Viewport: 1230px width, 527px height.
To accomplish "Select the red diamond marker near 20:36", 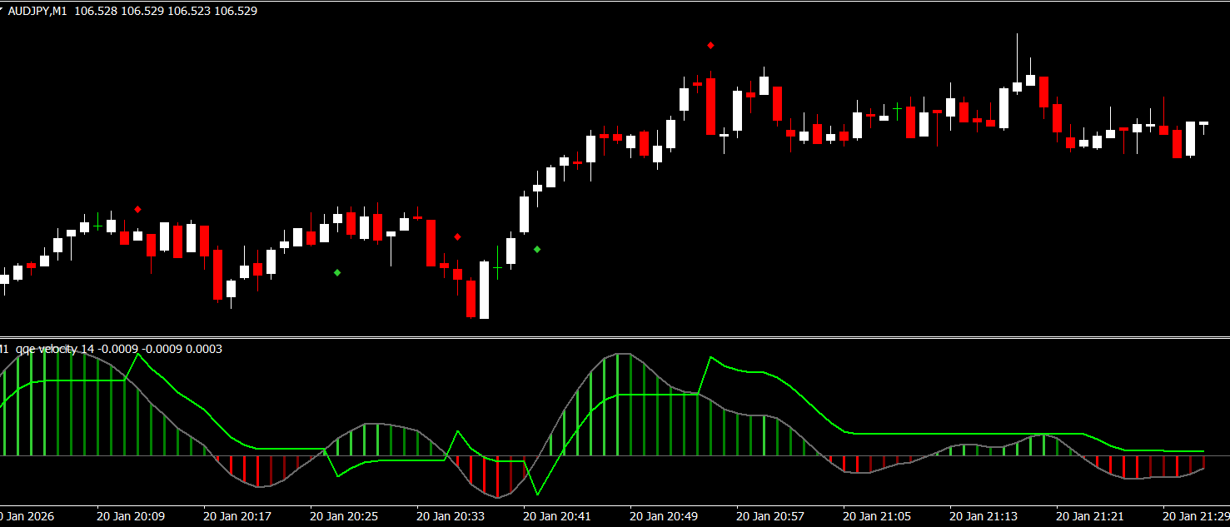I will coord(457,236).
